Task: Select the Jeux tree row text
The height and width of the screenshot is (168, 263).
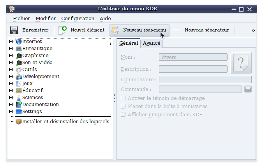Action: [27, 84]
